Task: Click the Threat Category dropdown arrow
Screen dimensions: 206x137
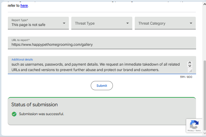Action: (x=191, y=23)
